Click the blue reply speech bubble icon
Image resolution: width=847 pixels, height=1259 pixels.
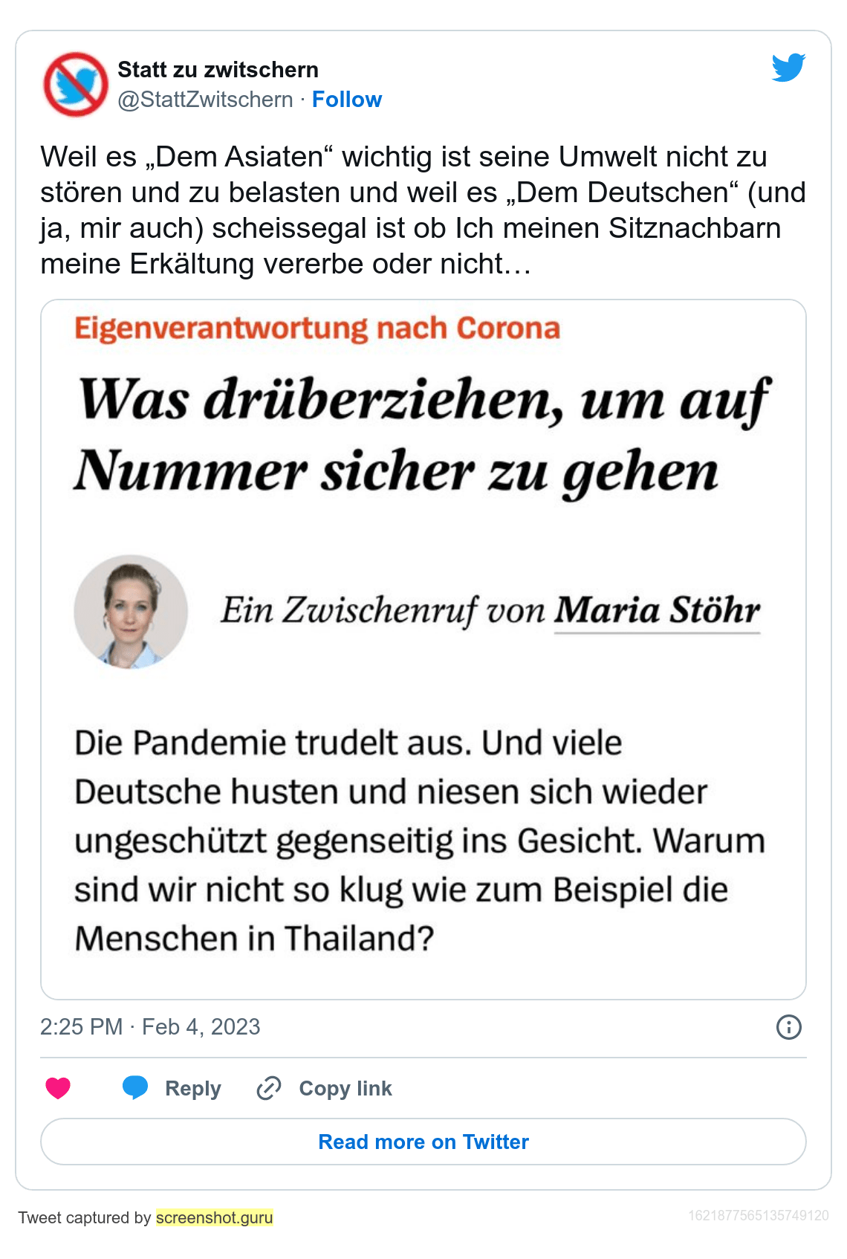135,1088
